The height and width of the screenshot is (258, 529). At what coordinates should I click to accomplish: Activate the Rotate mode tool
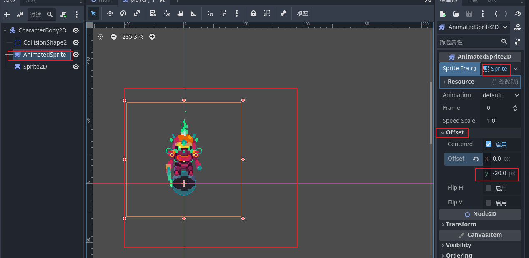point(123,13)
